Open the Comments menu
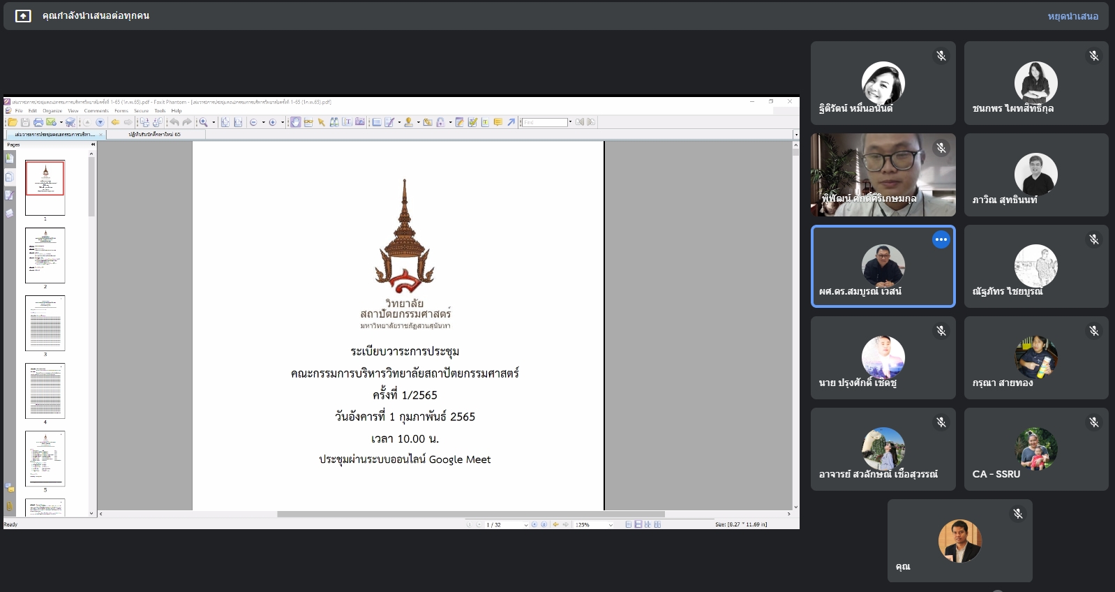 coord(96,111)
